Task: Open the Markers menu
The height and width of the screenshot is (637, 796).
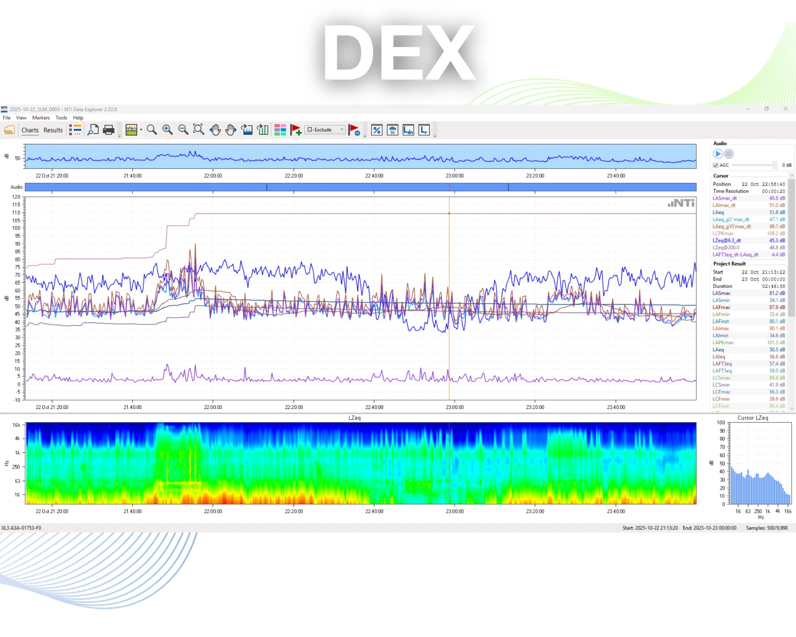Action: tap(41, 118)
